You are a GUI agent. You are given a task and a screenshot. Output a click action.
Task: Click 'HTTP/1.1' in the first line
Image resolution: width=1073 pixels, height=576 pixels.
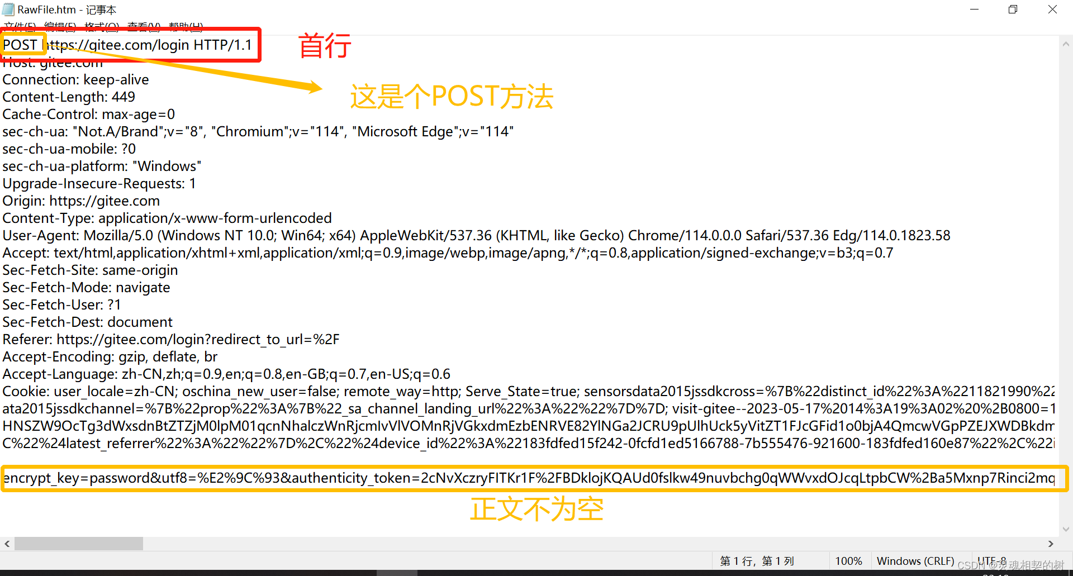(x=223, y=45)
